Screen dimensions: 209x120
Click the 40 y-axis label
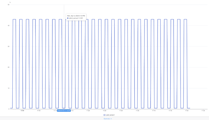coord(8,26)
